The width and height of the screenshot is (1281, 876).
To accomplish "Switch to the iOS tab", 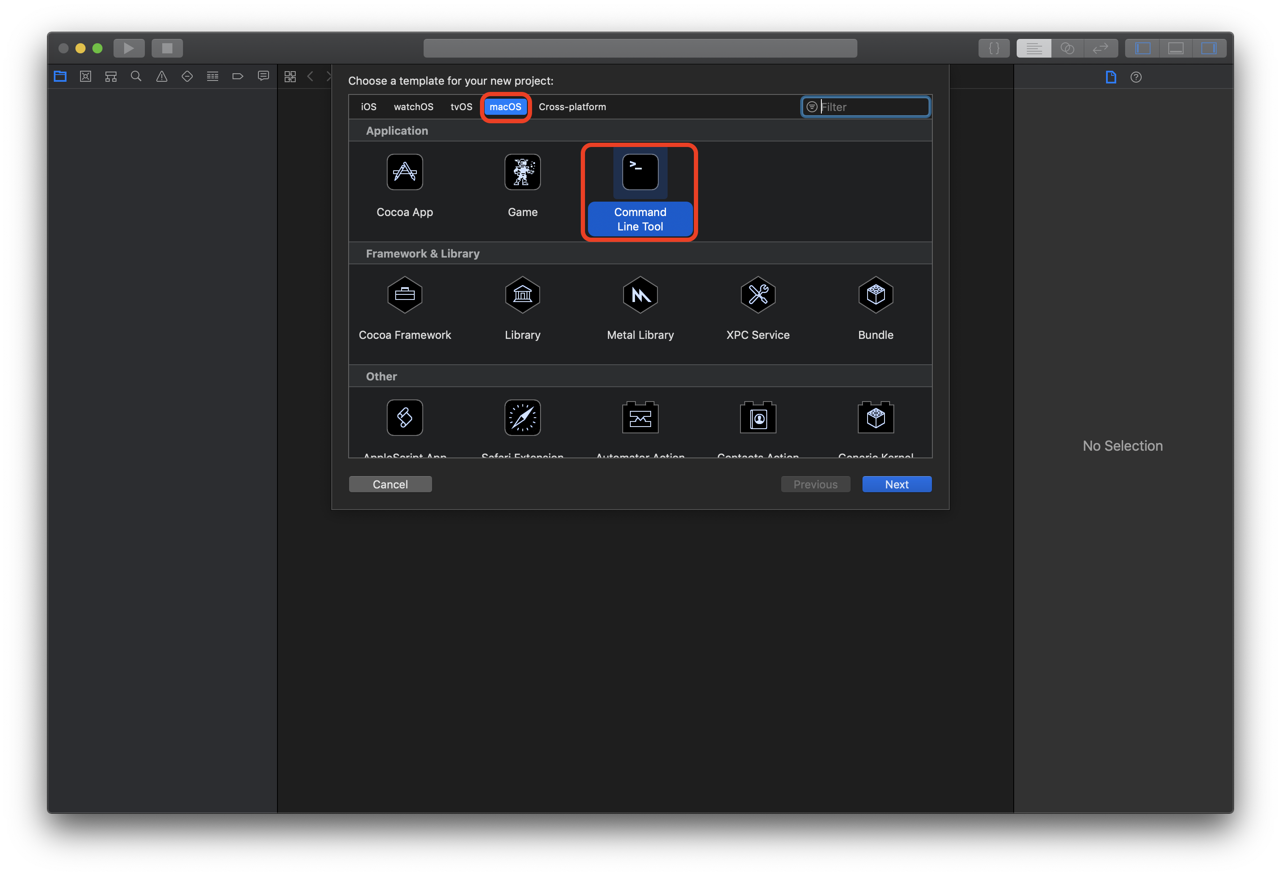I will coord(369,107).
